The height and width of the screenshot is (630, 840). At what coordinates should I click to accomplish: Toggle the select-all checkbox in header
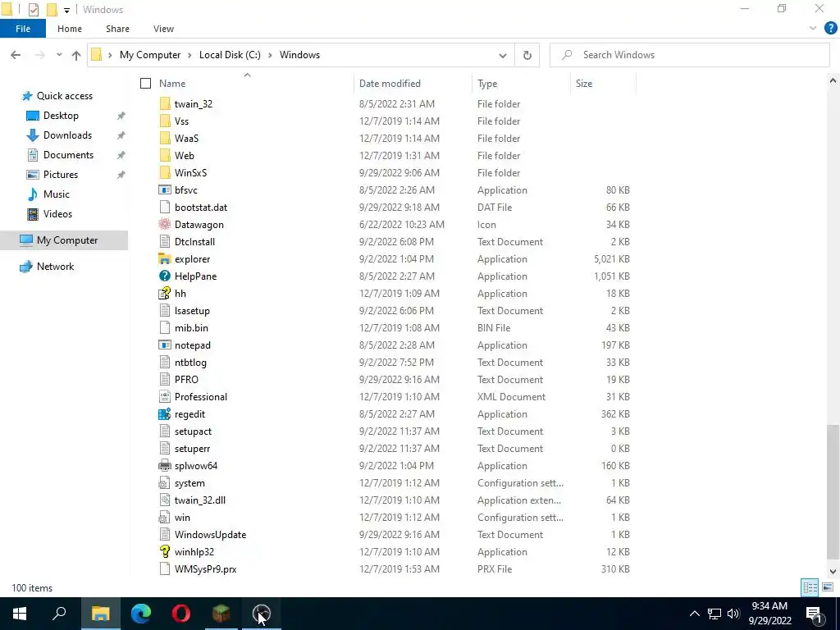click(x=145, y=83)
